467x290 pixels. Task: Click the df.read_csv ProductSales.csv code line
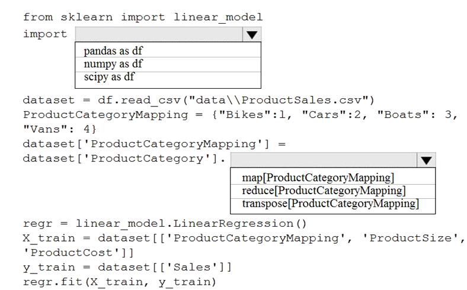pyautogui.click(x=199, y=100)
